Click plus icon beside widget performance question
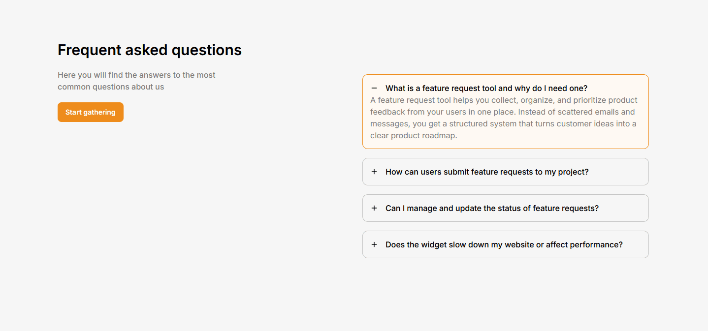Viewport: 708px width, 331px height. 374,244
